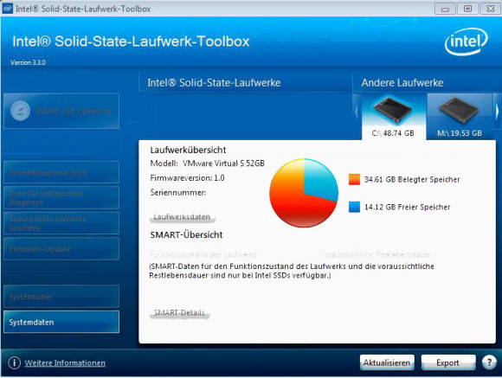Click the Export button

click(448, 362)
